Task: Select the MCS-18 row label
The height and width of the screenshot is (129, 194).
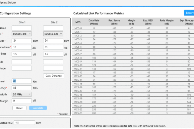Action: (x=78, y=95)
